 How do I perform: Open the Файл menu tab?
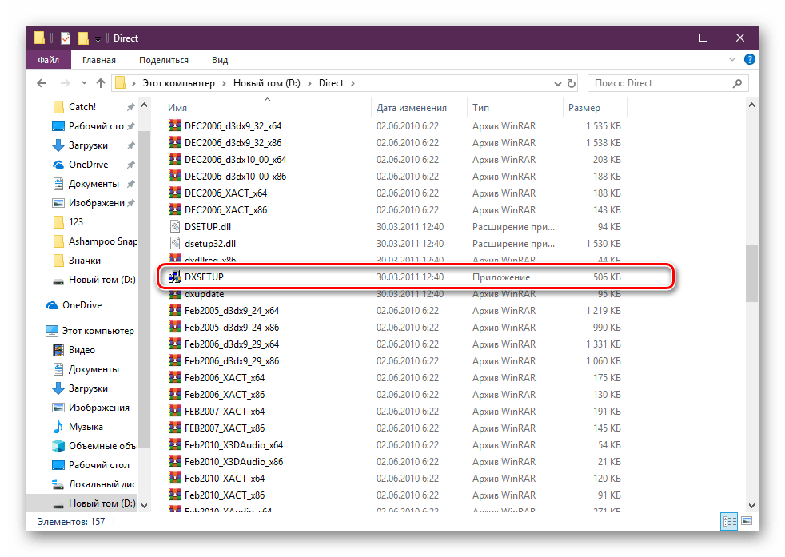click(49, 60)
